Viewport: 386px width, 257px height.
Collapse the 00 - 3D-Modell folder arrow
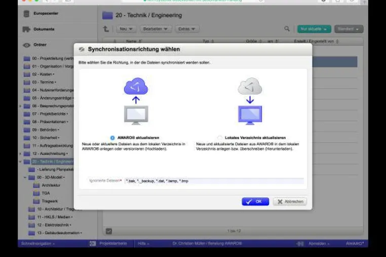[25, 177]
